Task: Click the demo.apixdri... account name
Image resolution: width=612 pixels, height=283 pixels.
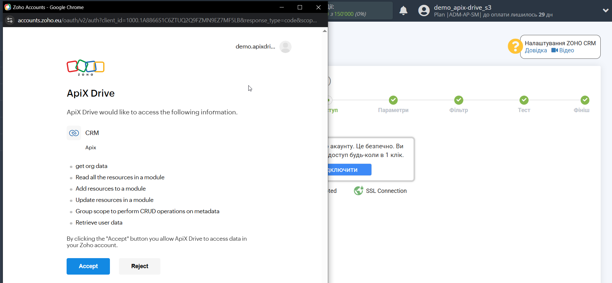Action: (x=255, y=47)
